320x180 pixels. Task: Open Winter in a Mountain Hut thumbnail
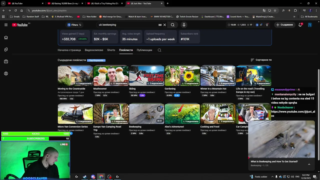pos(218,76)
